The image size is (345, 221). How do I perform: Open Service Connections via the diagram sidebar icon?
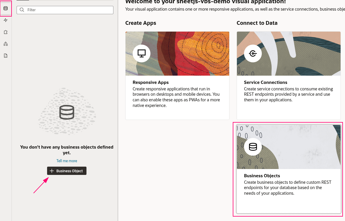point(5,44)
